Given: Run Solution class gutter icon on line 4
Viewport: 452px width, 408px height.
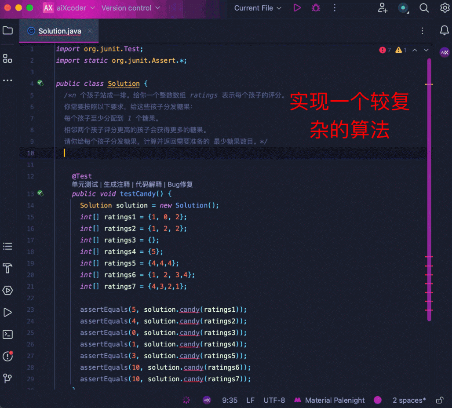Looking at the screenshot, I should click(40, 84).
